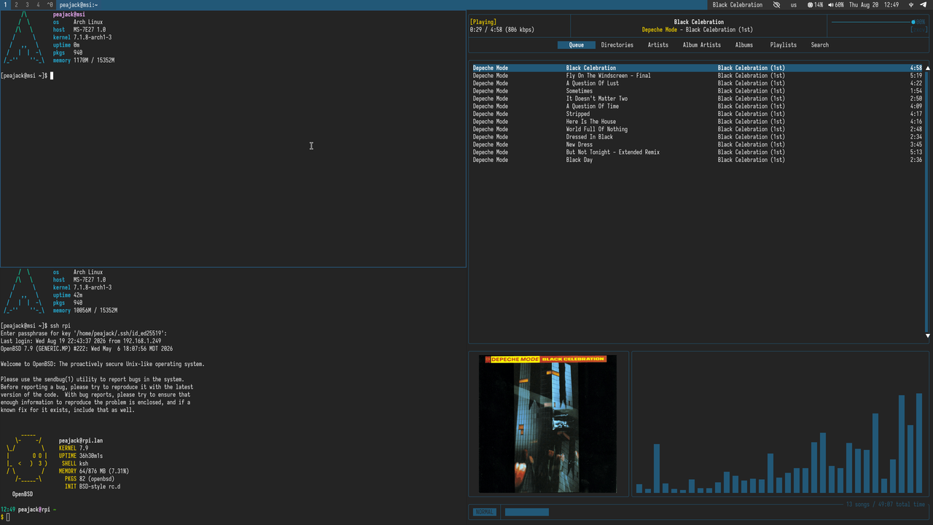
Task: Switch to workspace 1
Action: 4,5
